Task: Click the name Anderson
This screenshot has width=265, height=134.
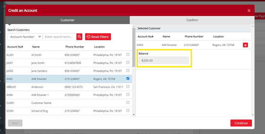Action: coord(37,87)
